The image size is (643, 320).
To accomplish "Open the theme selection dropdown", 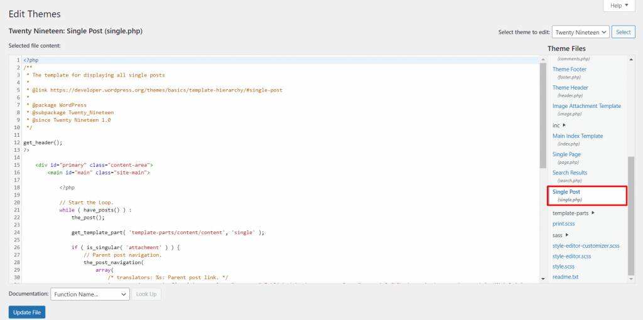I will (580, 32).
